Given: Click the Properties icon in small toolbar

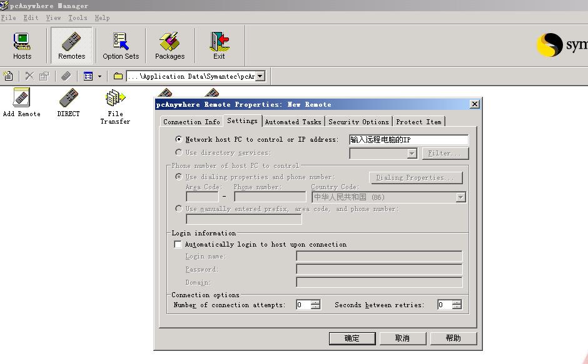Looking at the screenshot, I should pos(44,76).
